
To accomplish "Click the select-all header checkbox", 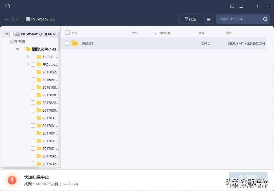I will (x=67, y=32).
